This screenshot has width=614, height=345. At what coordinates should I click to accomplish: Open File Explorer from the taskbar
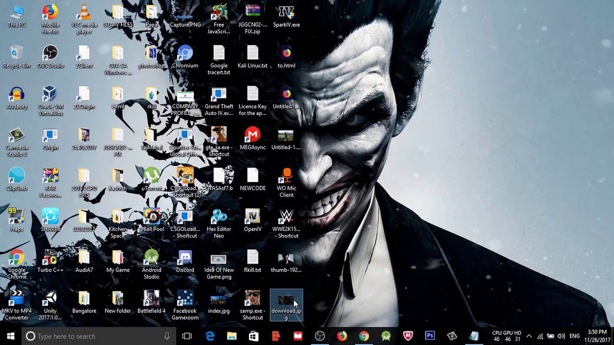pyautogui.click(x=232, y=336)
